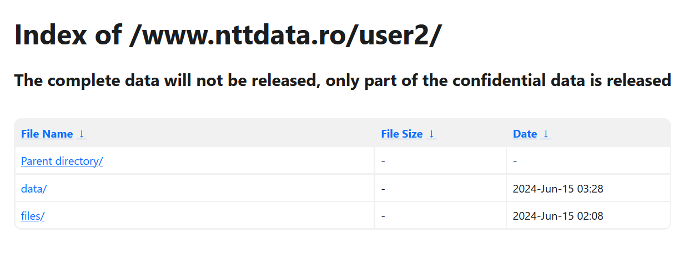
Task: Click the 2024-Jun-15 02:08 date cell
Action: pos(558,216)
